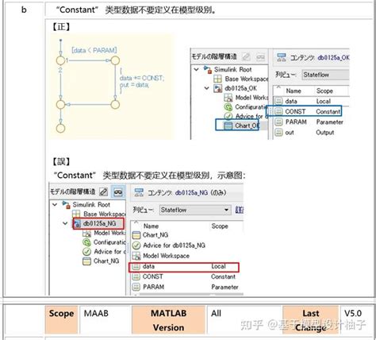Click the out row icon with Output scope
Image resolution: width=376 pixels, height=340 pixels.
(278, 132)
